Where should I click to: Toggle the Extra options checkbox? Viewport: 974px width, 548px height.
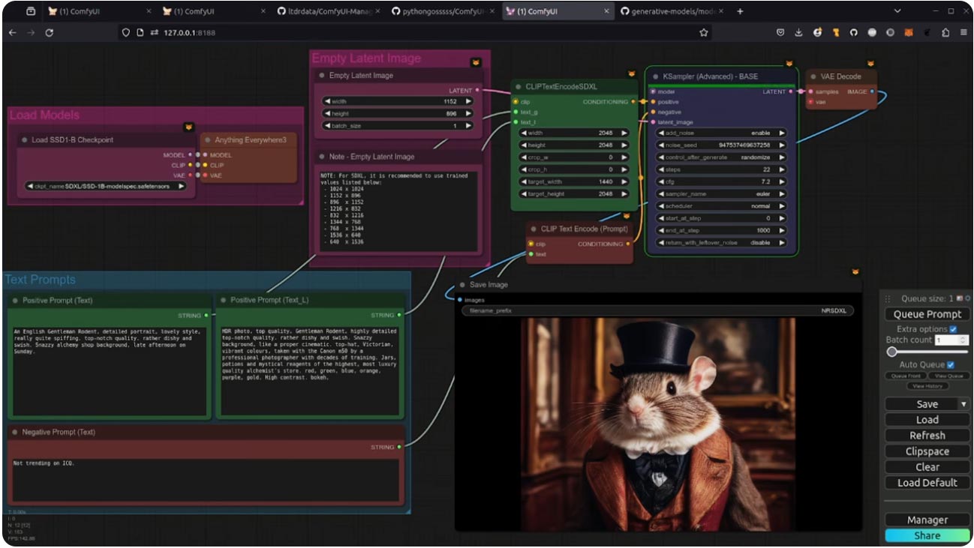[x=953, y=329]
